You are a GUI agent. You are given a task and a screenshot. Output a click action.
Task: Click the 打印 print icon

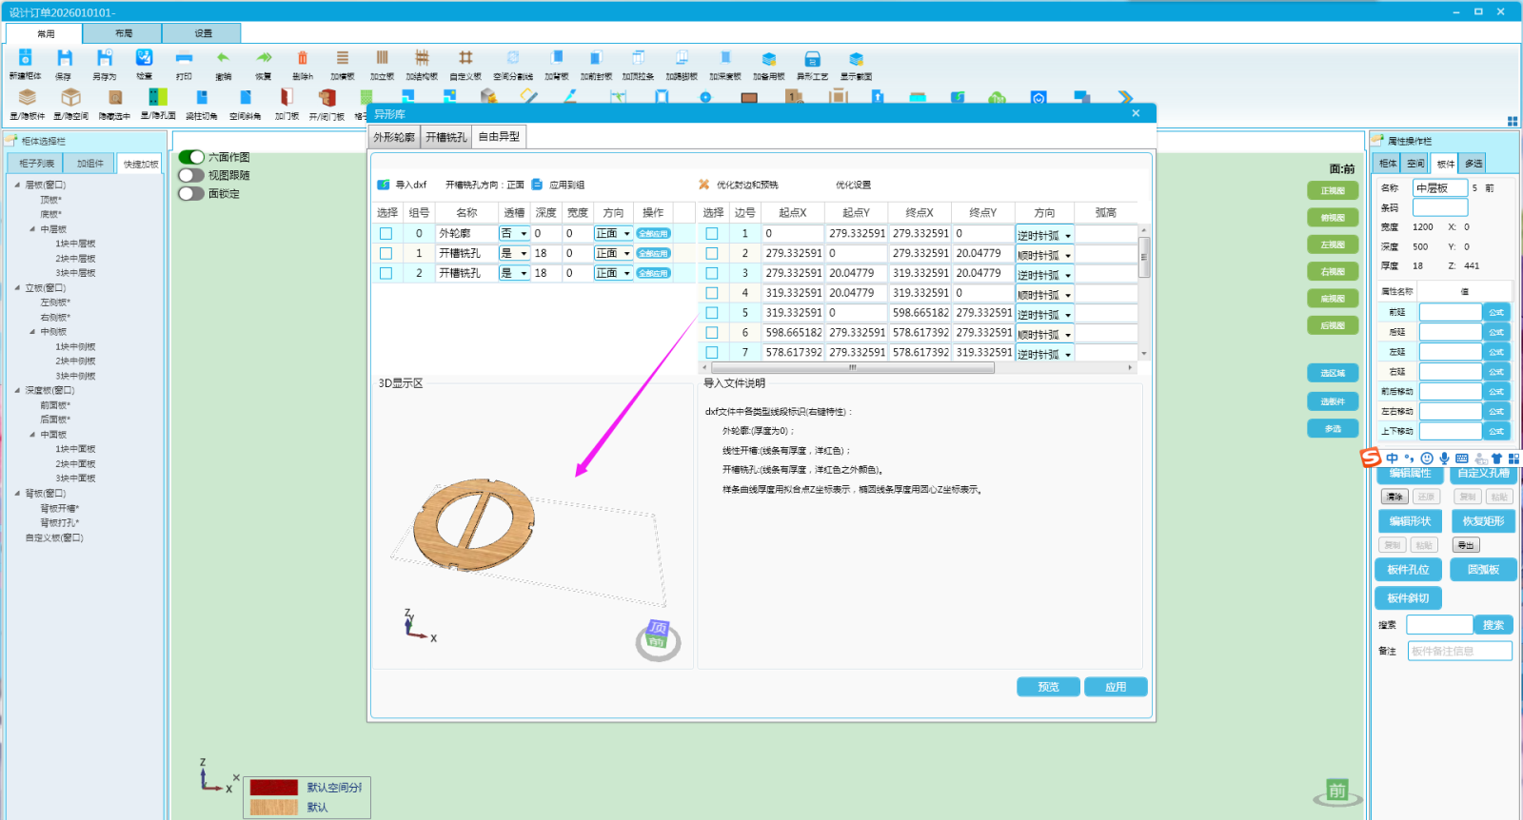coord(184,59)
